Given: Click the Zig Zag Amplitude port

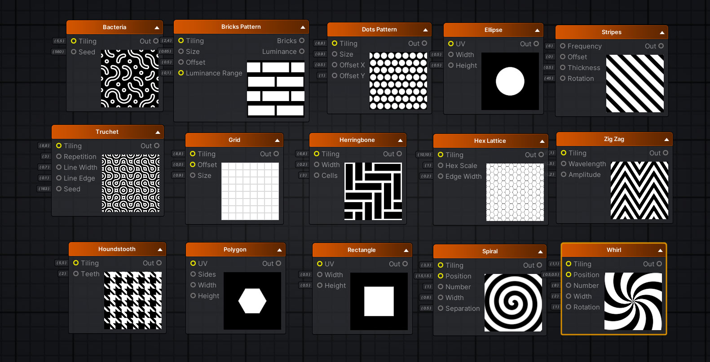Looking at the screenshot, I should [564, 174].
